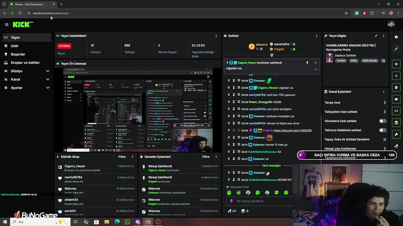Toggle stream preview widget icon in right rail
This screenshot has width=403, height=226.
396,64
